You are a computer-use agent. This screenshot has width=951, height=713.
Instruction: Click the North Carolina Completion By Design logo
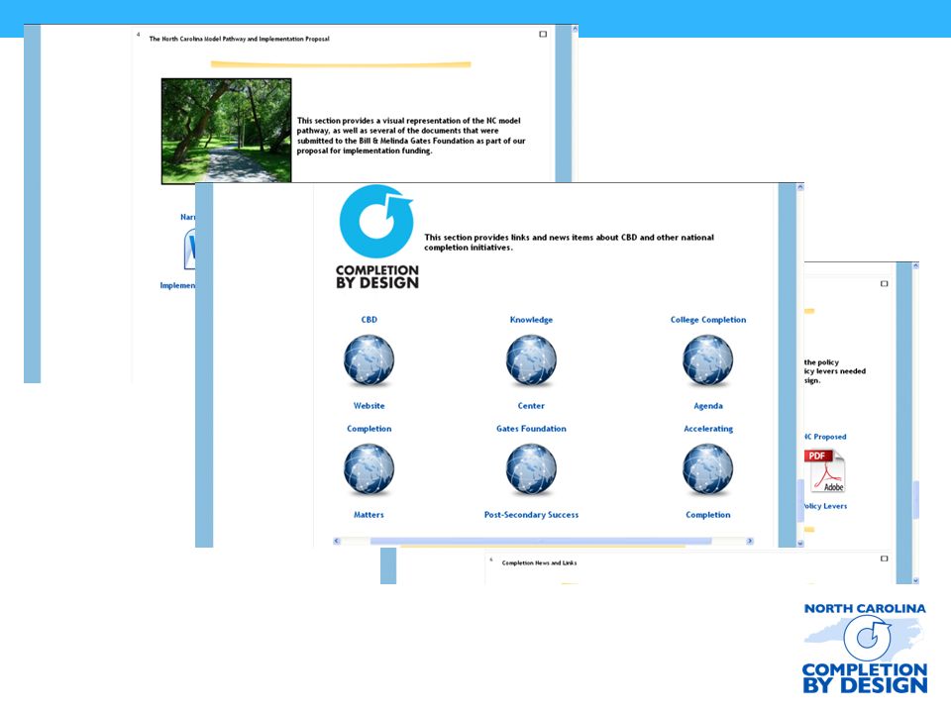point(864,648)
